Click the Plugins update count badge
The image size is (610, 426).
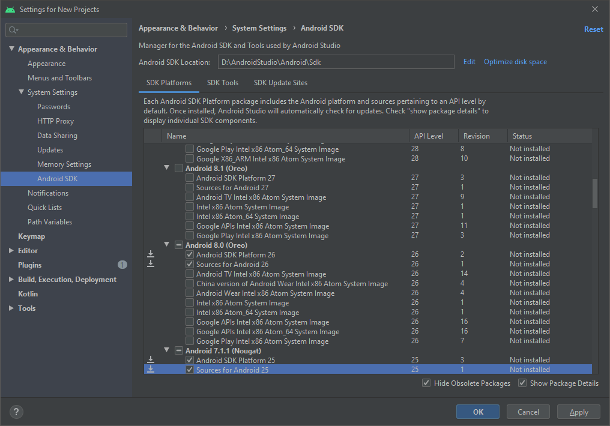coord(122,265)
